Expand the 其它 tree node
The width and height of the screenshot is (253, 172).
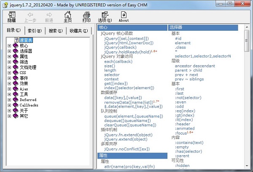[x=9, y=116]
